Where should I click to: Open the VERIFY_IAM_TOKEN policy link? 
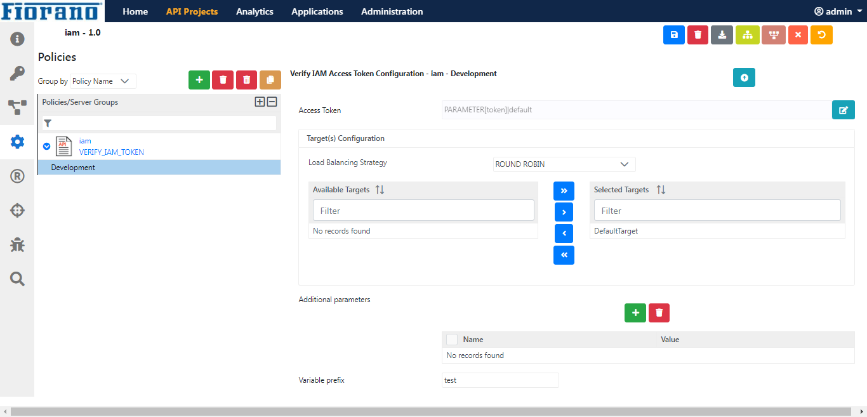click(112, 152)
